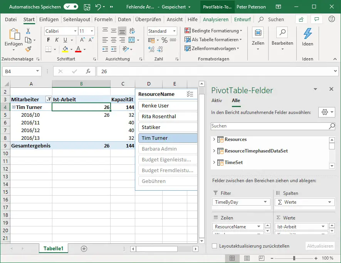Click decrease decimal places icon
Screen dimensions: 341x263
pyautogui.click(x=160, y=49)
